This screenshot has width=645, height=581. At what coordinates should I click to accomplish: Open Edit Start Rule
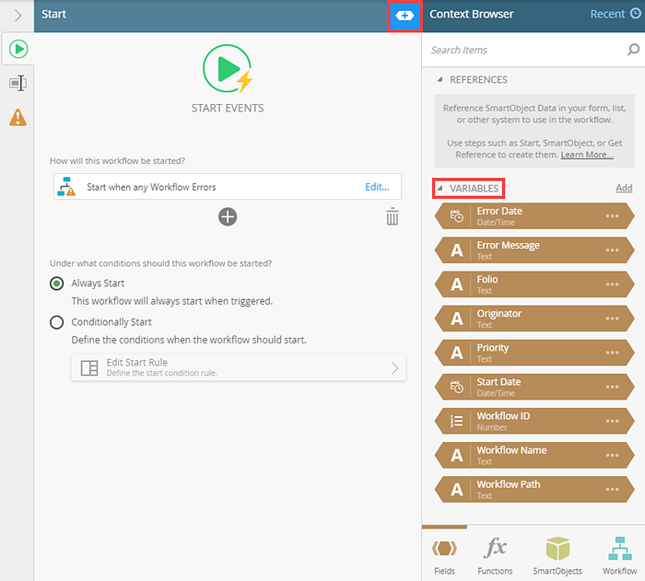(x=239, y=367)
